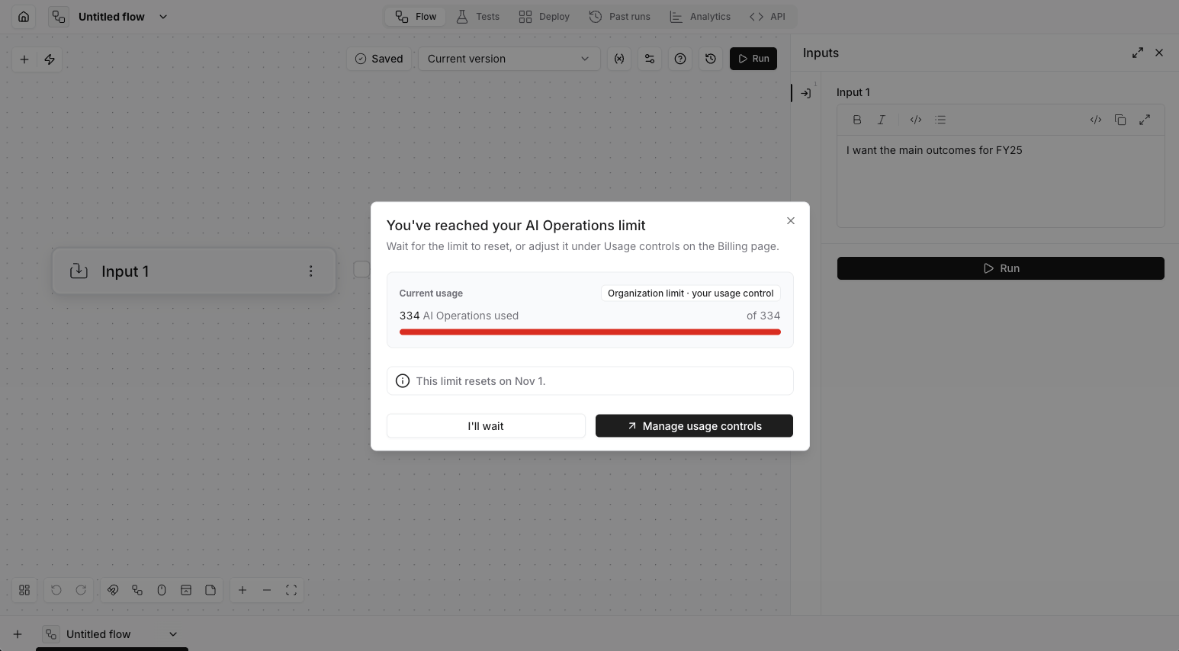The height and width of the screenshot is (651, 1179).
Task: Click the Input 1 arrow icon in the Inputs sidebar
Action: pos(806,93)
